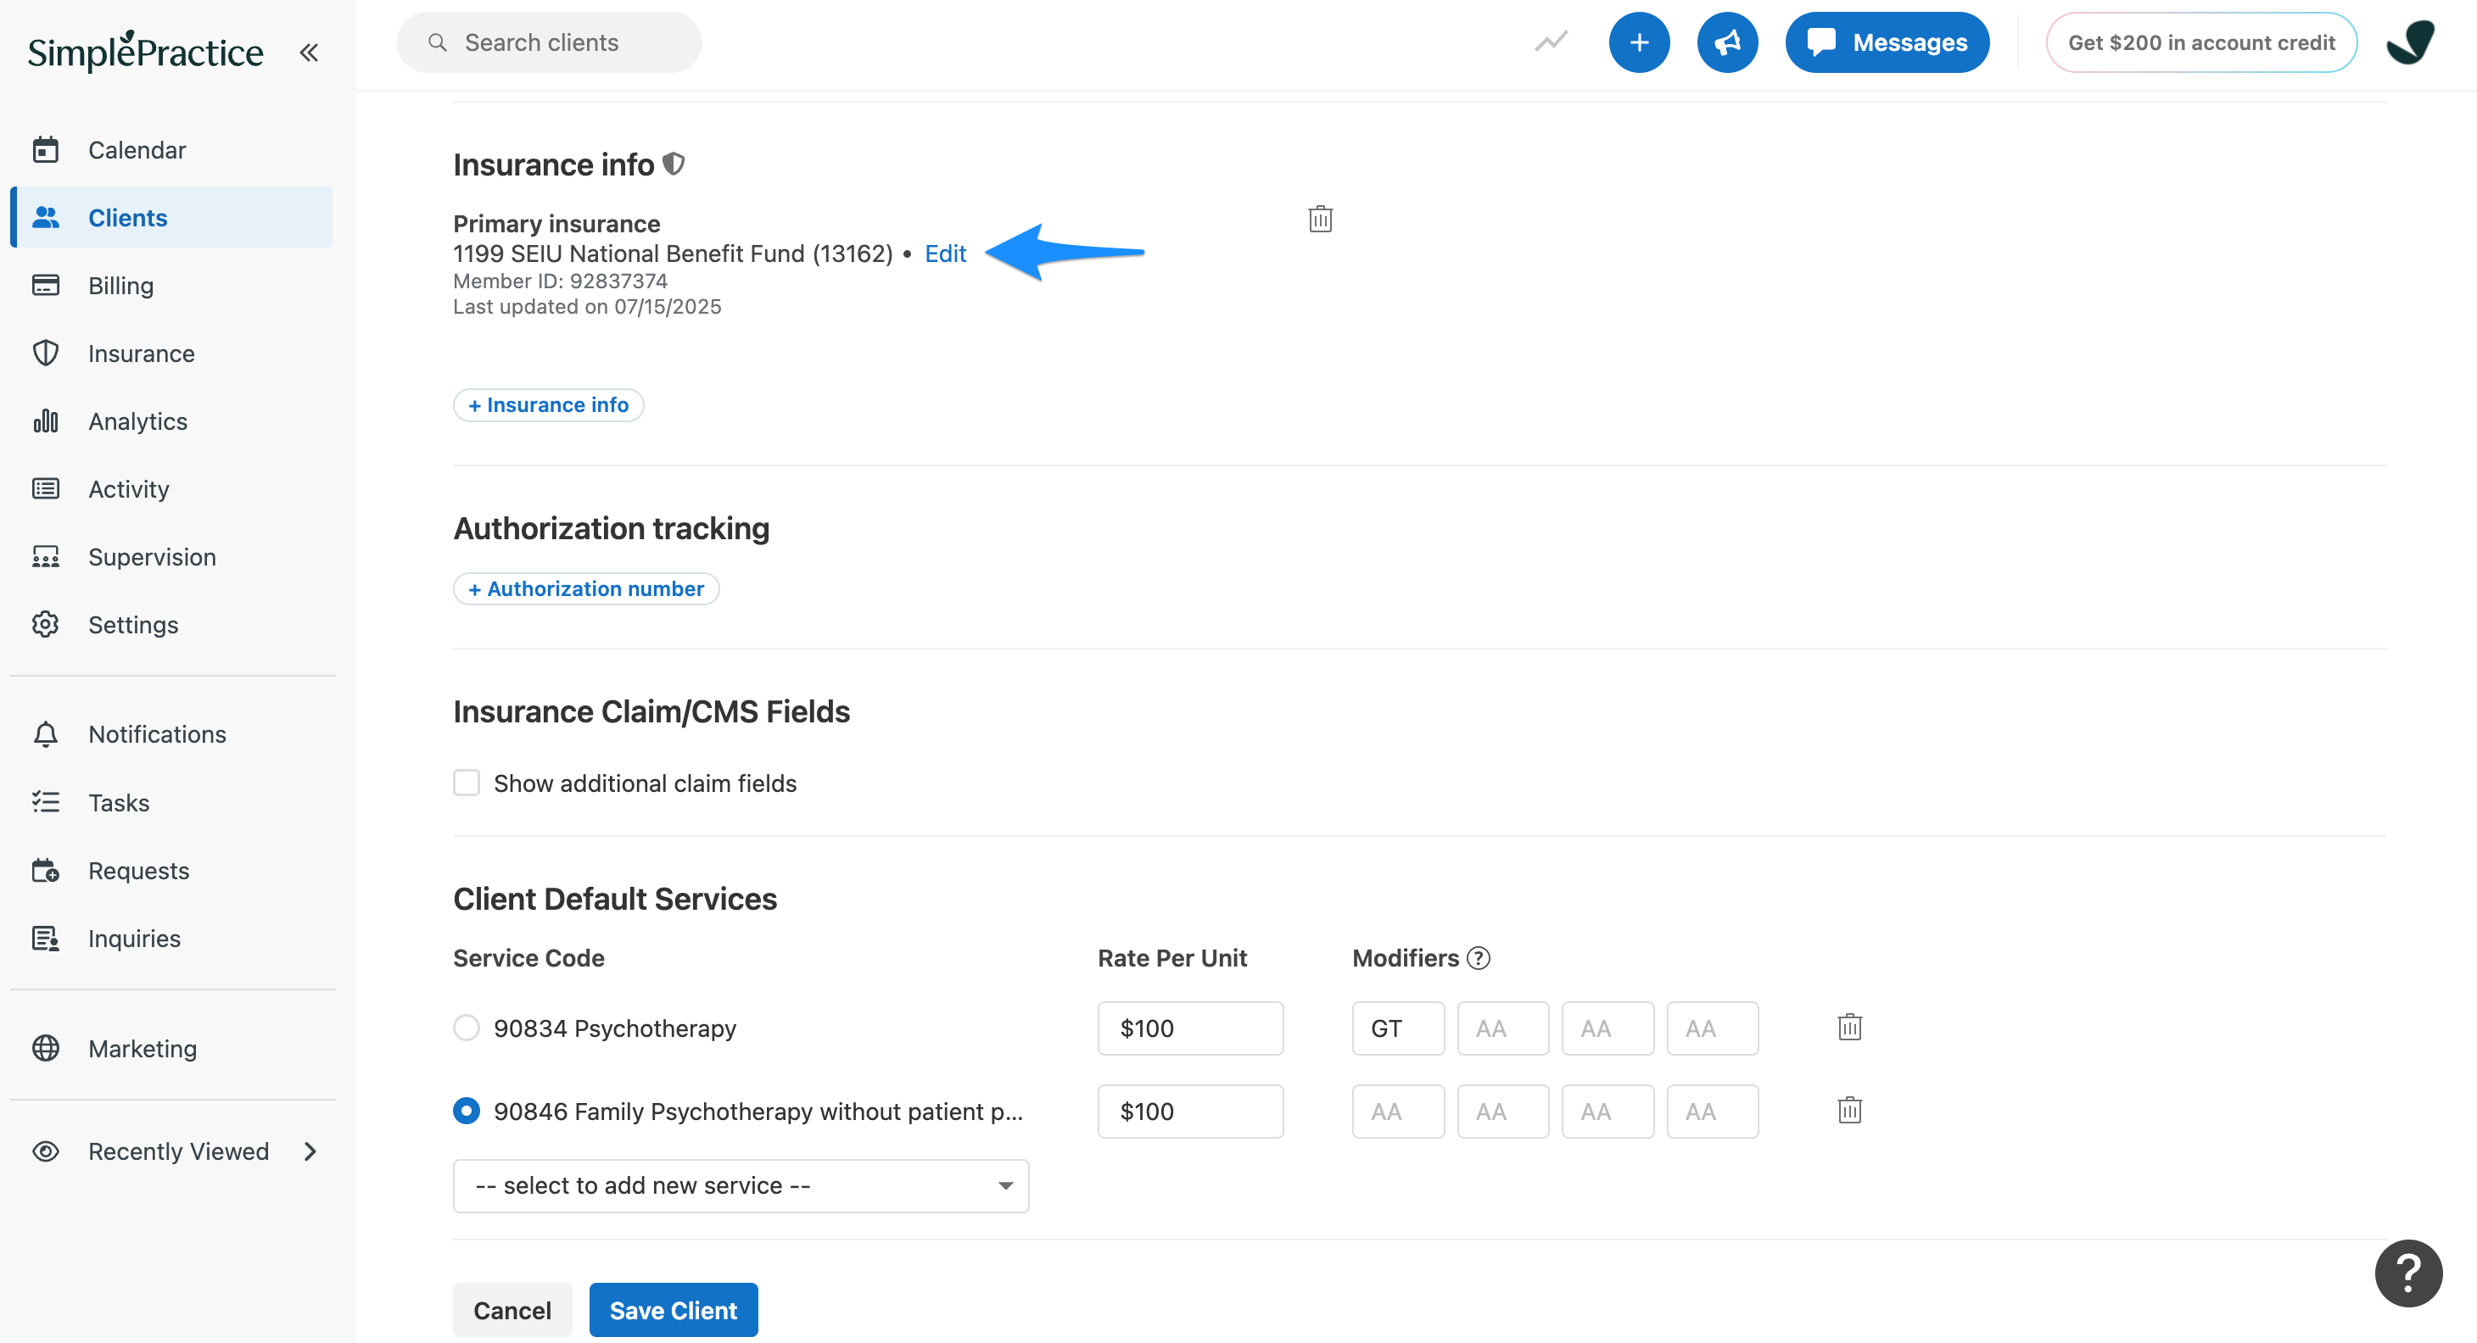
Task: Click the Supervision sidebar icon
Action: 45,557
